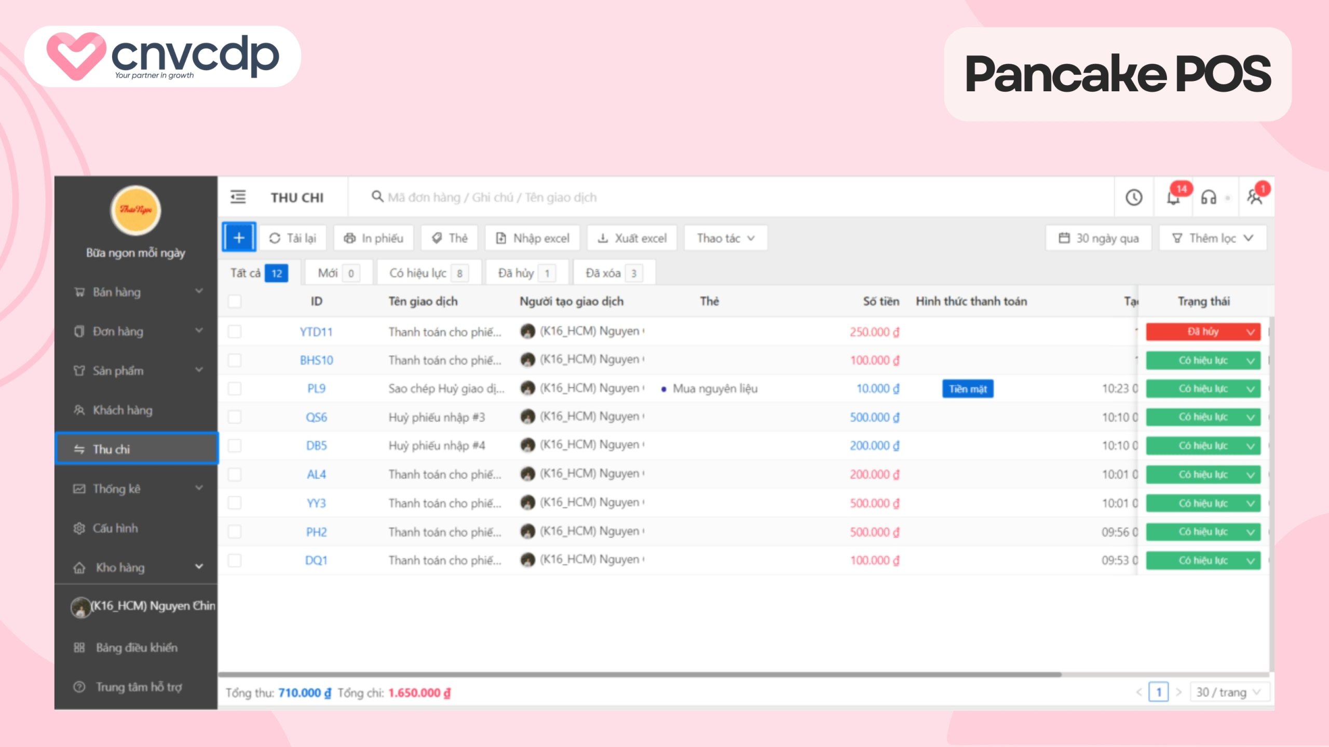This screenshot has width=1329, height=747.
Task: Open transaction link QS6
Action: pos(316,417)
